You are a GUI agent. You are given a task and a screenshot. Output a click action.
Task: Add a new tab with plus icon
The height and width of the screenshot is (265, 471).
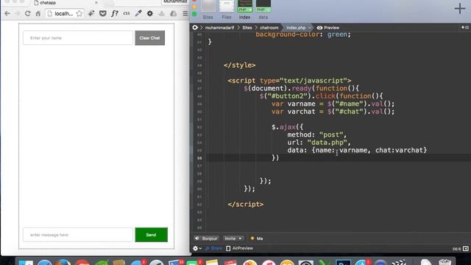[x=459, y=8]
